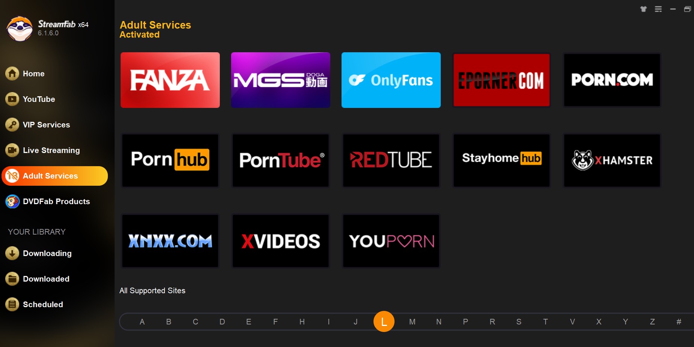Viewport: 694px width, 347px height.
Task: Select letter F in site index
Action: click(275, 322)
